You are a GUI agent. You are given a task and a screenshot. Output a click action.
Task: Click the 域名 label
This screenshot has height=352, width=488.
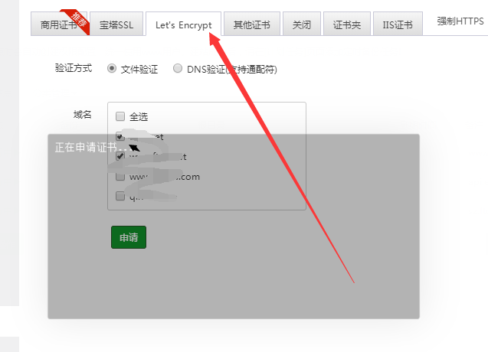point(83,115)
